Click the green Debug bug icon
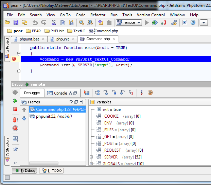Image resolution: width=211 pixels, height=185 pixels. coord(155,22)
